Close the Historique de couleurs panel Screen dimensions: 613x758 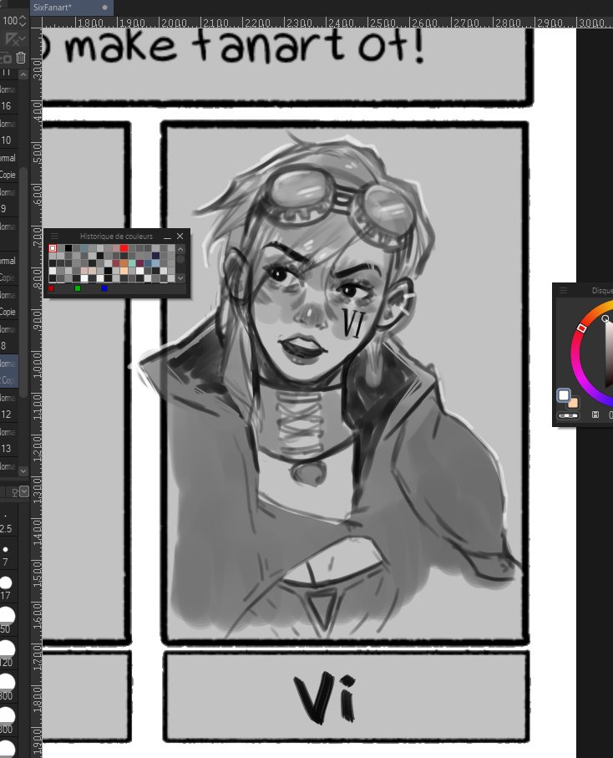click(x=180, y=236)
